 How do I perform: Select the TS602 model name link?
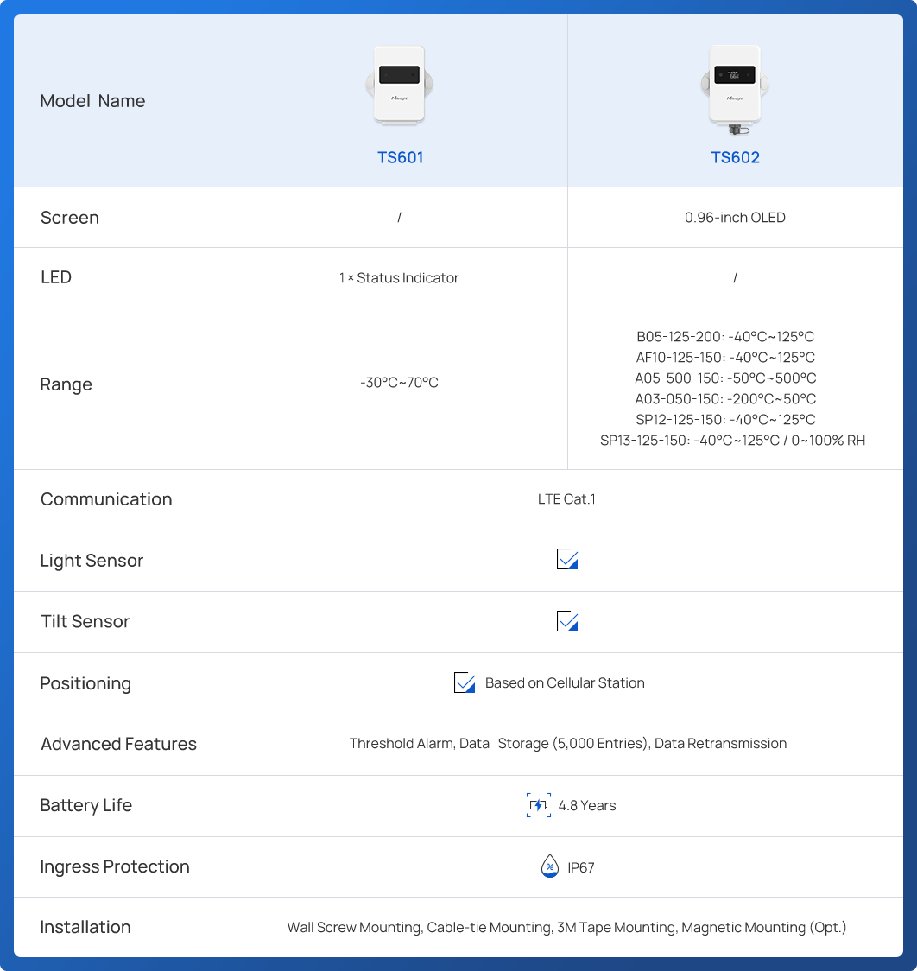pos(735,158)
